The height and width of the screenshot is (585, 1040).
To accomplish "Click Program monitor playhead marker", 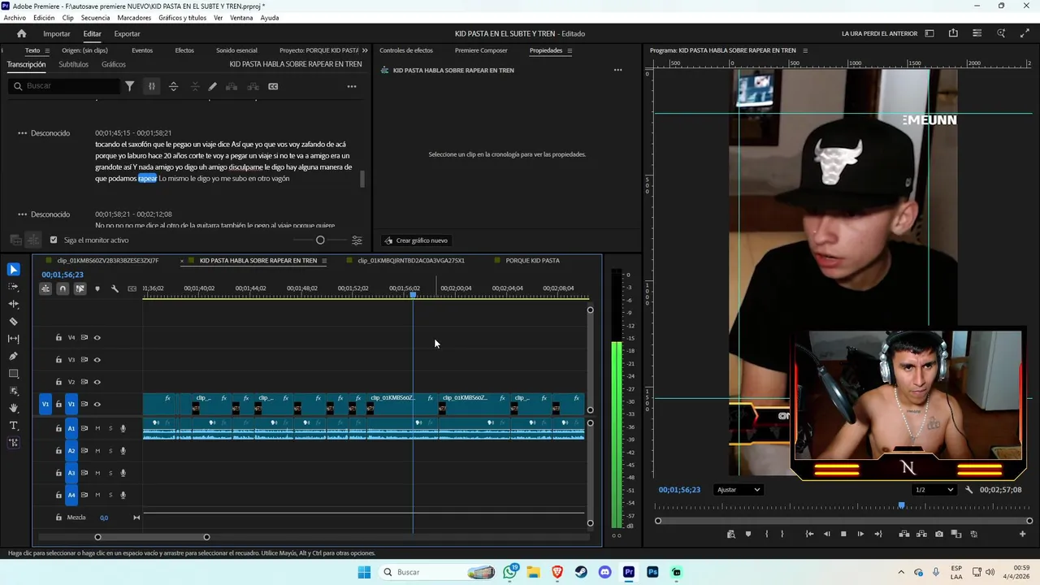I will click(901, 505).
